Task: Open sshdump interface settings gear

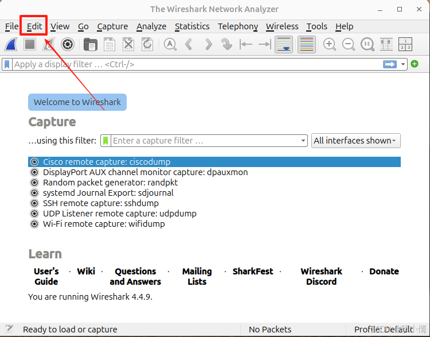Action: (x=34, y=203)
